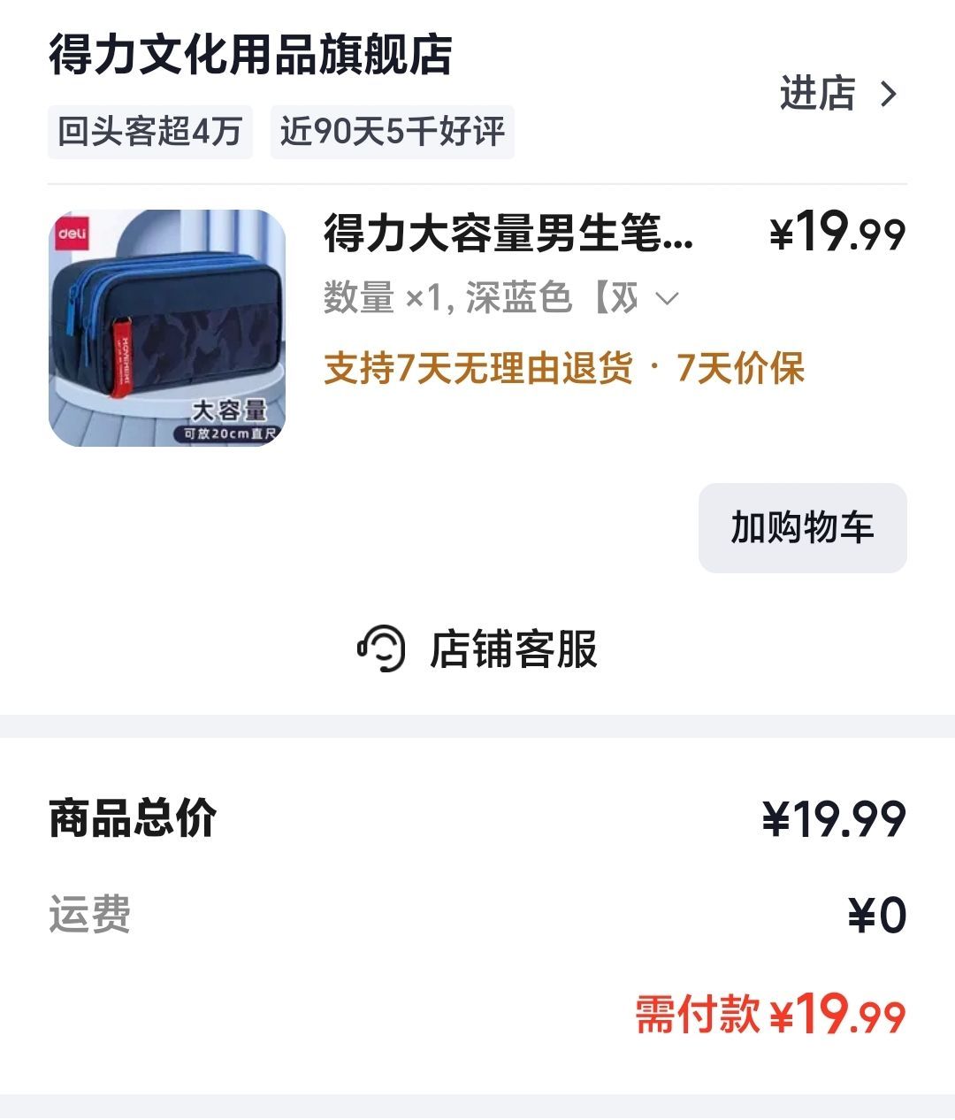The image size is (955, 1120).
Task: Click the red 需付款 ¥19.99 total
Action: tap(771, 1014)
